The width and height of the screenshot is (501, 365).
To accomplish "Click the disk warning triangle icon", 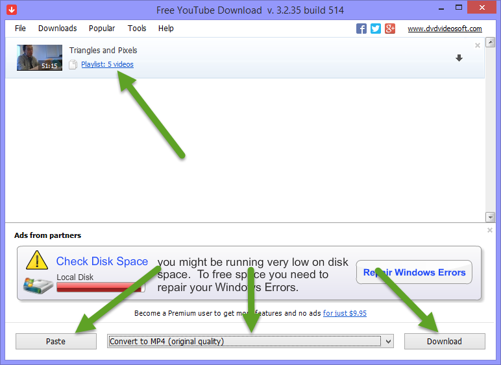I will pyautogui.click(x=37, y=260).
